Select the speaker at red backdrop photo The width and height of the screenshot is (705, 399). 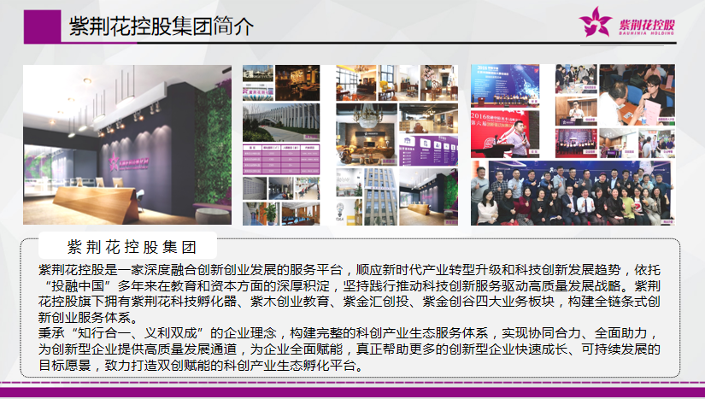coord(505,133)
